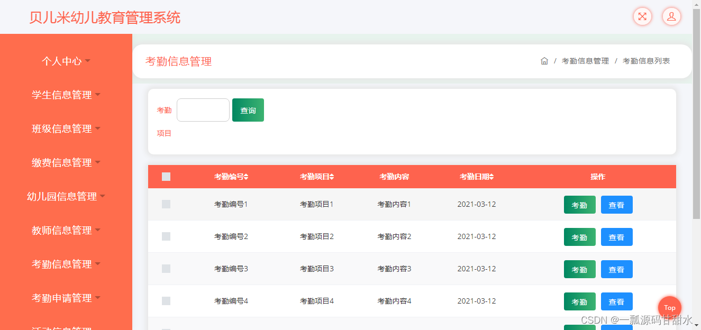Click 考勤信息管理 breadcrumb link
This screenshot has width=701, height=330.
point(585,61)
